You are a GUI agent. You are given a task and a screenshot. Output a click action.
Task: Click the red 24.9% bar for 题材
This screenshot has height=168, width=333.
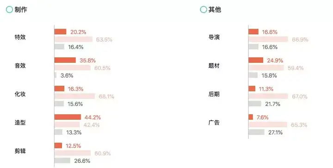click(x=256, y=60)
